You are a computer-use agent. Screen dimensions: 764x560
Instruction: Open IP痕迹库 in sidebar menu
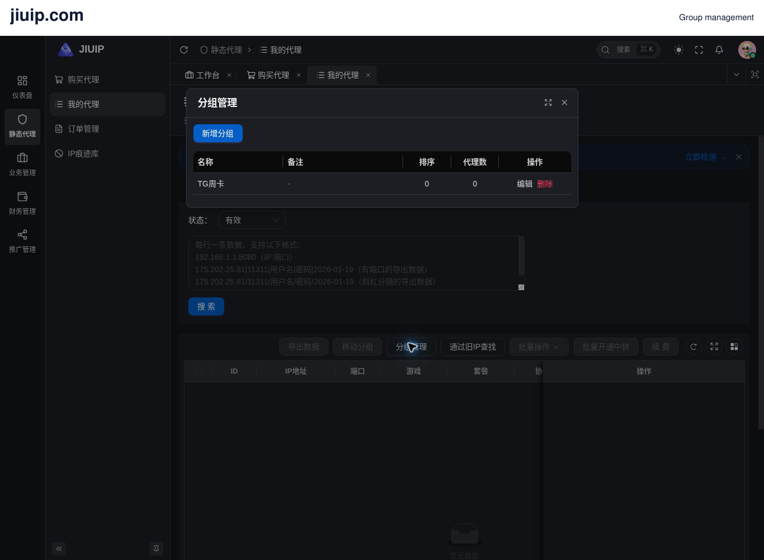108,153
